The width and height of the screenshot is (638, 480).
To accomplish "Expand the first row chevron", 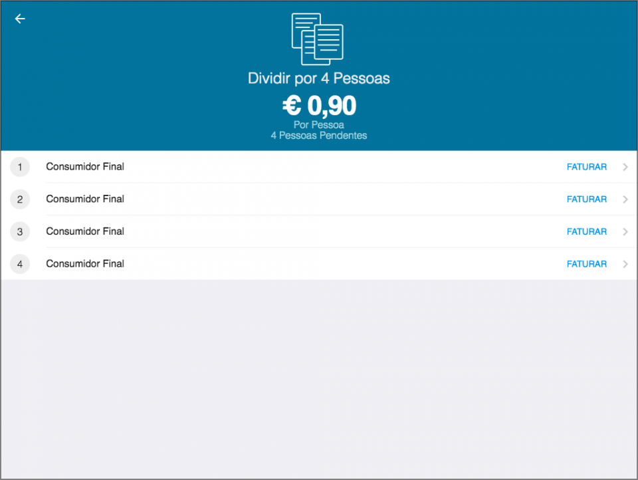I will click(x=625, y=168).
